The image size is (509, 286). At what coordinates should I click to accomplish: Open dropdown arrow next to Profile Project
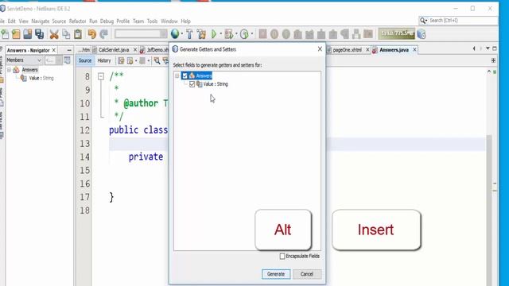251,34
